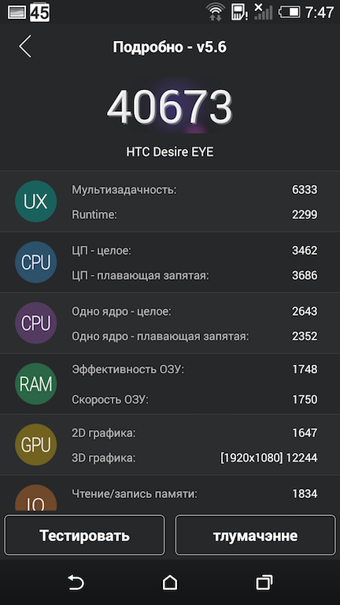This screenshot has height=605, width=340.
Task: Select the 3D графика result row
Action: [x=194, y=458]
